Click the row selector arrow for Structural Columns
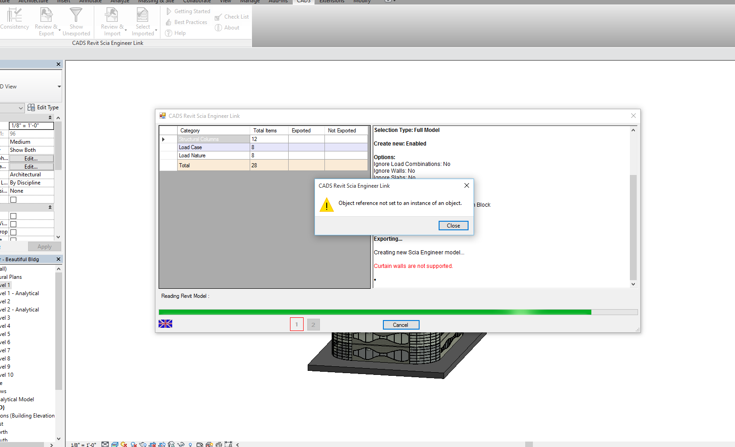Image resolution: width=735 pixels, height=447 pixels. coord(164,139)
